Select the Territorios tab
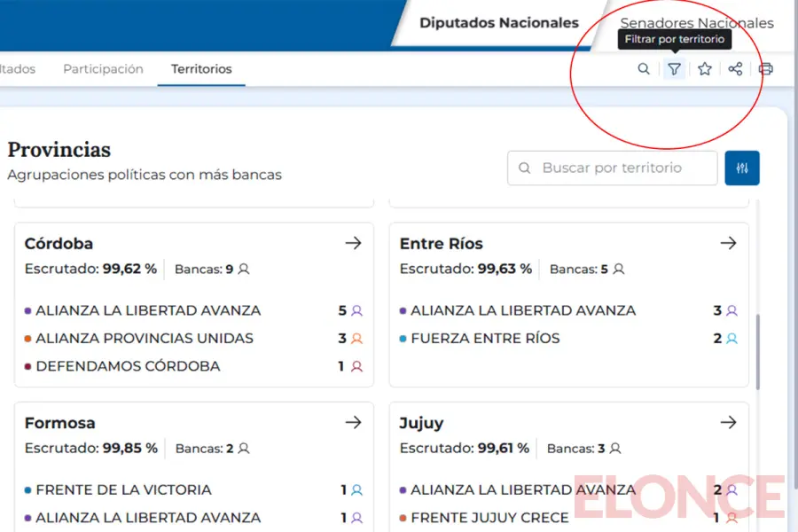Image resolution: width=798 pixels, height=532 pixels. tap(201, 69)
